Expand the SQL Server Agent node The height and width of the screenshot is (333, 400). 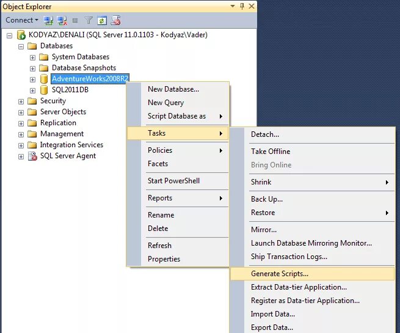pyautogui.click(x=21, y=156)
